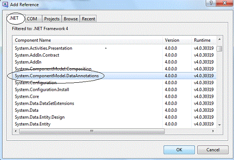
Task: Select System.ComponentModel.DataAnnotations component
Action: tap(115, 76)
